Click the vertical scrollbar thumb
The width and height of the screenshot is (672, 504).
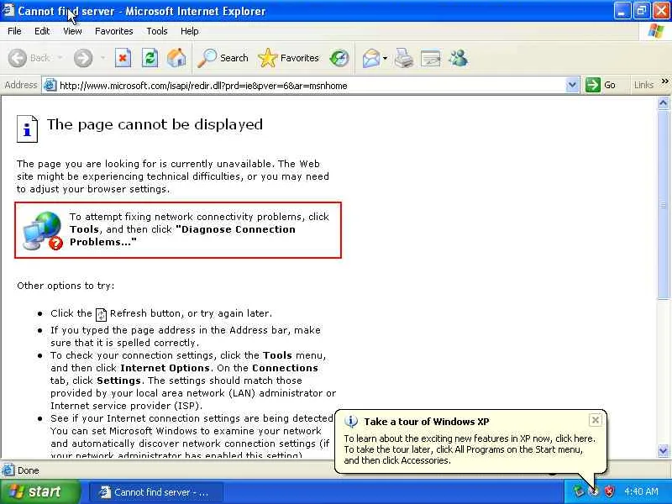click(663, 205)
